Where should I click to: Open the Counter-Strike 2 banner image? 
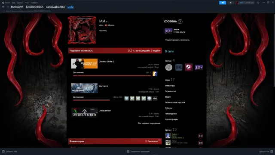[x=84, y=63]
